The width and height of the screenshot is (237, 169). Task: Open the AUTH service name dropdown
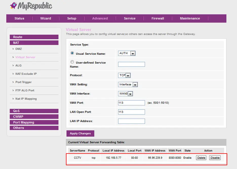pos(127,53)
